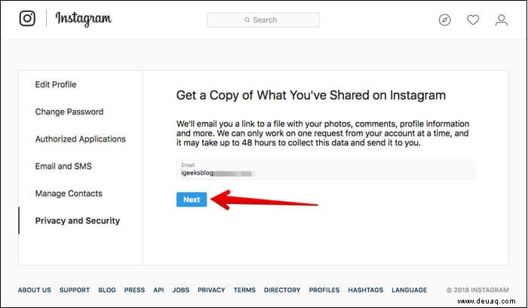Image resolution: width=528 pixels, height=308 pixels.
Task: Open the Edit Profile settings section
Action: 56,84
